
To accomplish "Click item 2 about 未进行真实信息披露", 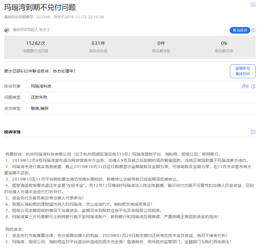I will (x=128, y=170).
